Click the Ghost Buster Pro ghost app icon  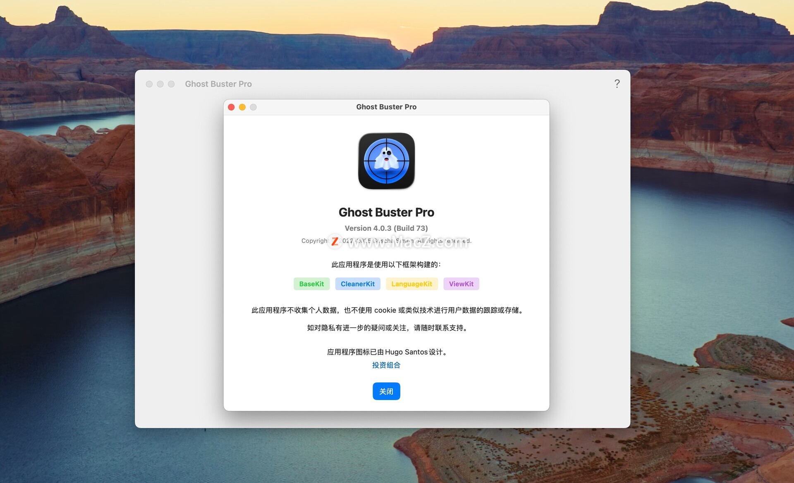pyautogui.click(x=386, y=161)
